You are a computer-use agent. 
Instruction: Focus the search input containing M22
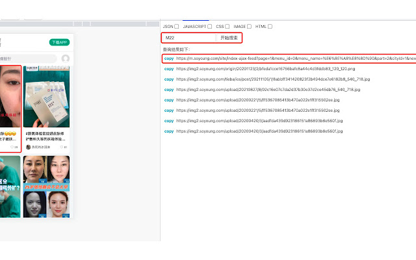[189, 38]
